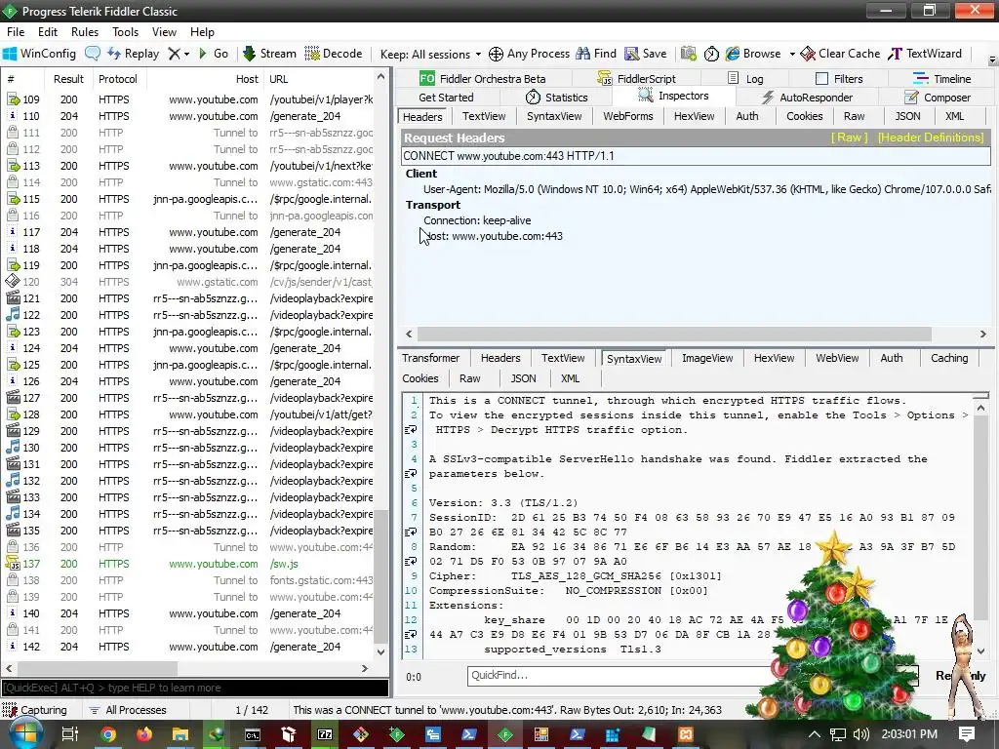Click the Raw link in Request Headers
Image resolution: width=999 pixels, height=749 pixels.
849,138
